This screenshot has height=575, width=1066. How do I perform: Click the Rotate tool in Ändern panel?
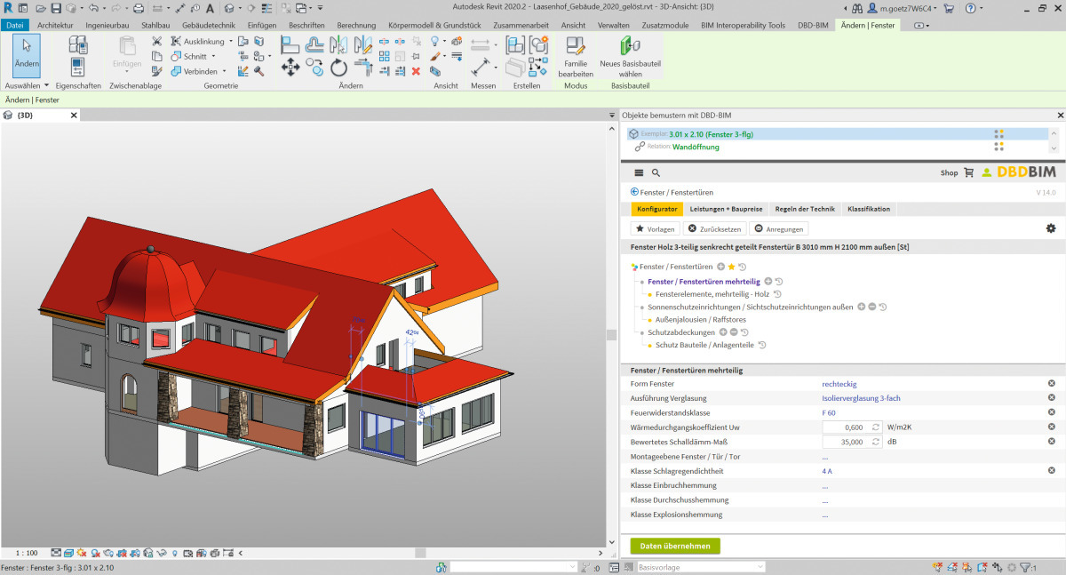(x=338, y=68)
